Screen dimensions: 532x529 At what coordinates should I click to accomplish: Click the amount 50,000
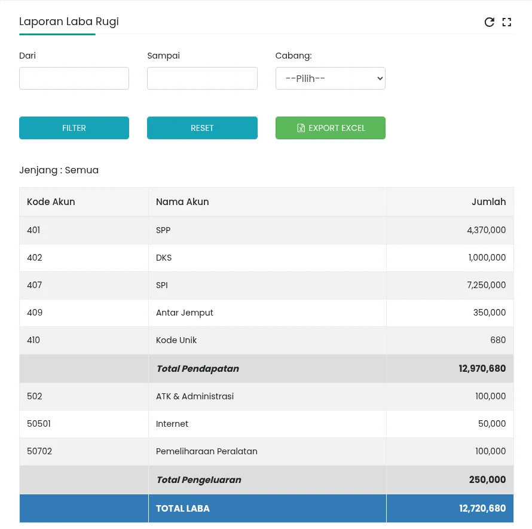(492, 424)
